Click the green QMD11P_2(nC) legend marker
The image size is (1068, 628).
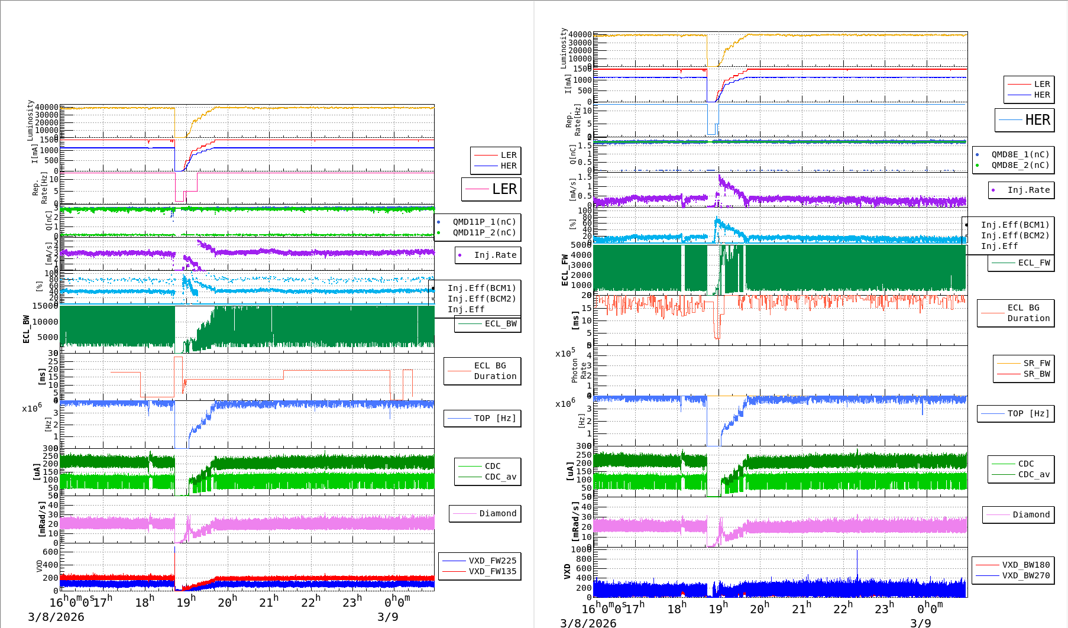point(439,233)
